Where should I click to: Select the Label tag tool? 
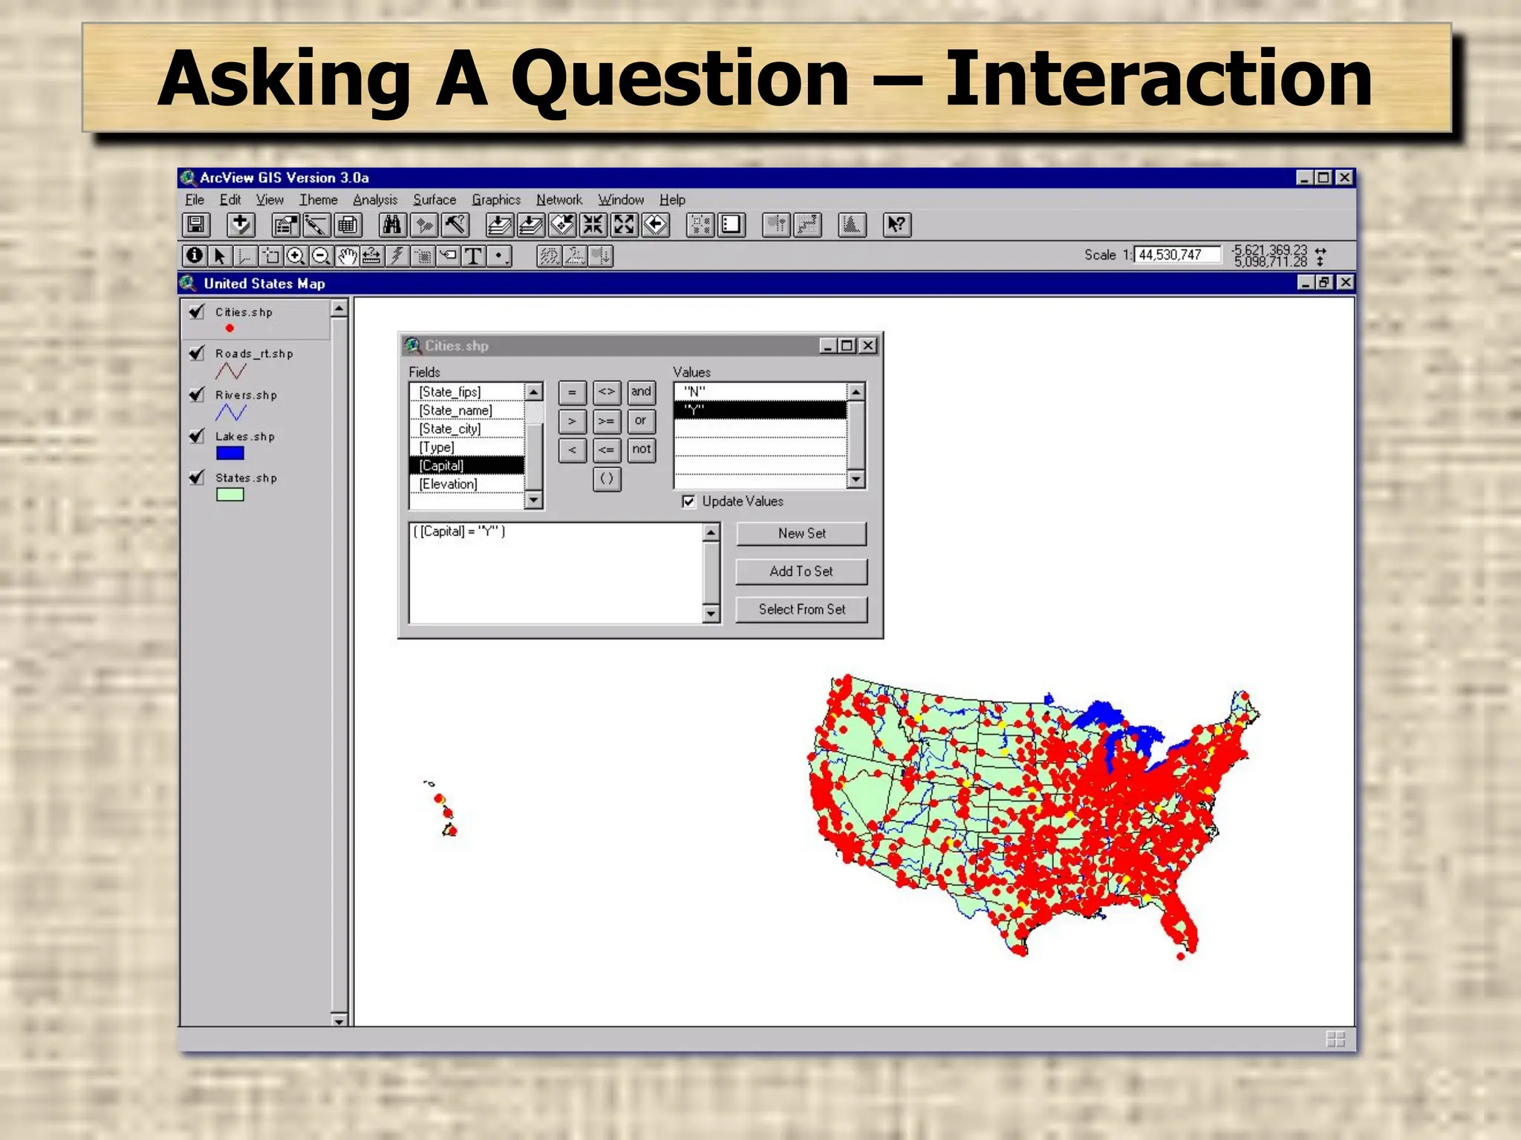pos(448,256)
